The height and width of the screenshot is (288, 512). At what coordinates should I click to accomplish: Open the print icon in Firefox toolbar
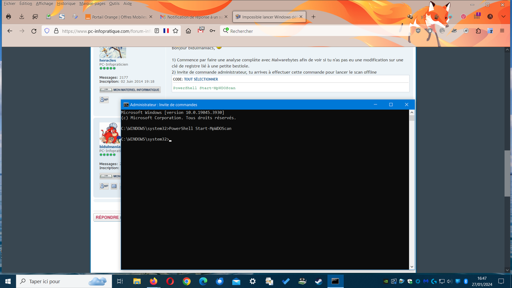coord(8,17)
